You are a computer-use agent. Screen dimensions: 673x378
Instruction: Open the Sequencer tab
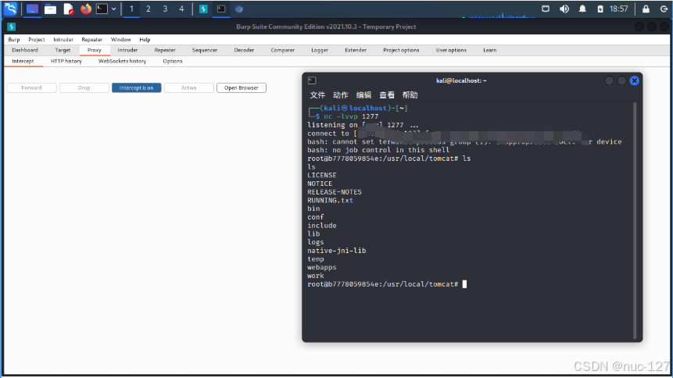tap(205, 50)
